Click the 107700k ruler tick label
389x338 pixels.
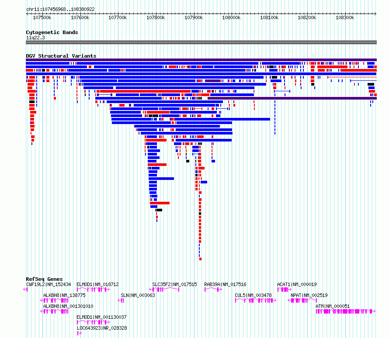click(x=118, y=17)
